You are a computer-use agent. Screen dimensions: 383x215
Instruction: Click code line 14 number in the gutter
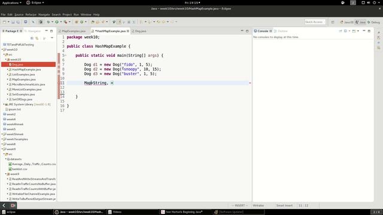point(62,97)
